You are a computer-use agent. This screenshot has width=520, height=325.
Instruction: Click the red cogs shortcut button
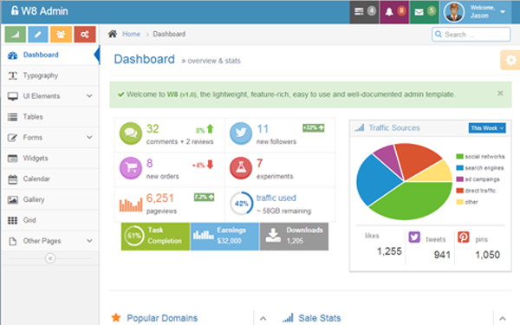tap(85, 34)
